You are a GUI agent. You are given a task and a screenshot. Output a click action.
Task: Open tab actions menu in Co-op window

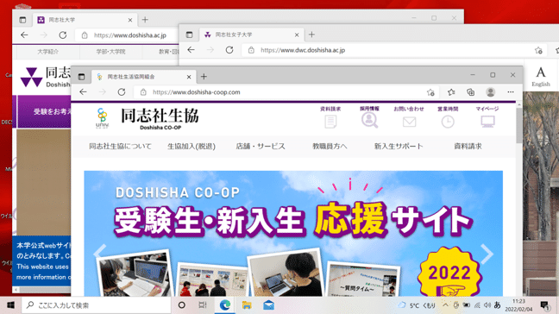click(81, 77)
